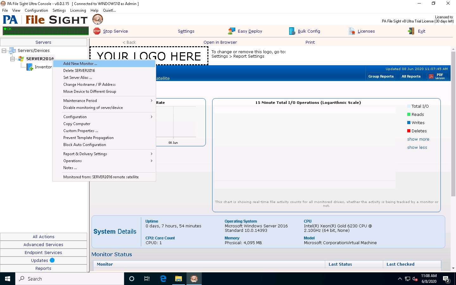The width and height of the screenshot is (456, 285).
Task: Open the All Actions panel
Action: pyautogui.click(x=43, y=237)
